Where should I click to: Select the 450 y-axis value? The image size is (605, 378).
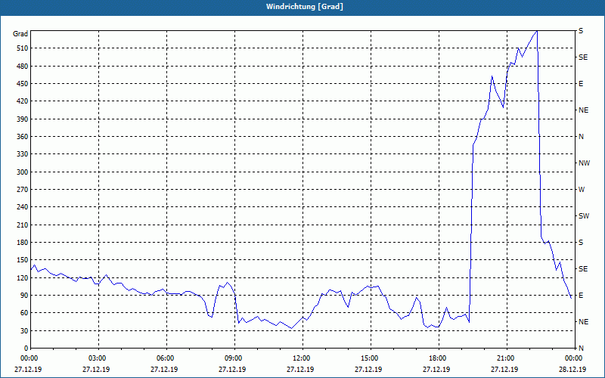point(22,84)
